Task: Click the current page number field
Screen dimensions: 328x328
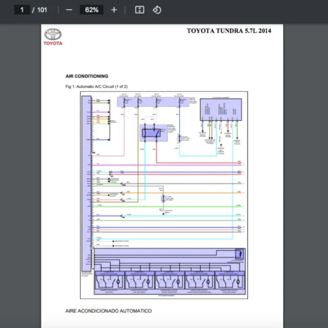Action: [x=22, y=10]
